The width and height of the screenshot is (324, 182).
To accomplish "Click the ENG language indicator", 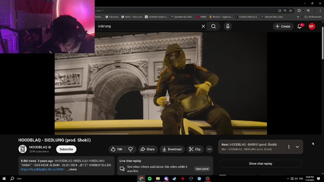I will tap(301, 179).
